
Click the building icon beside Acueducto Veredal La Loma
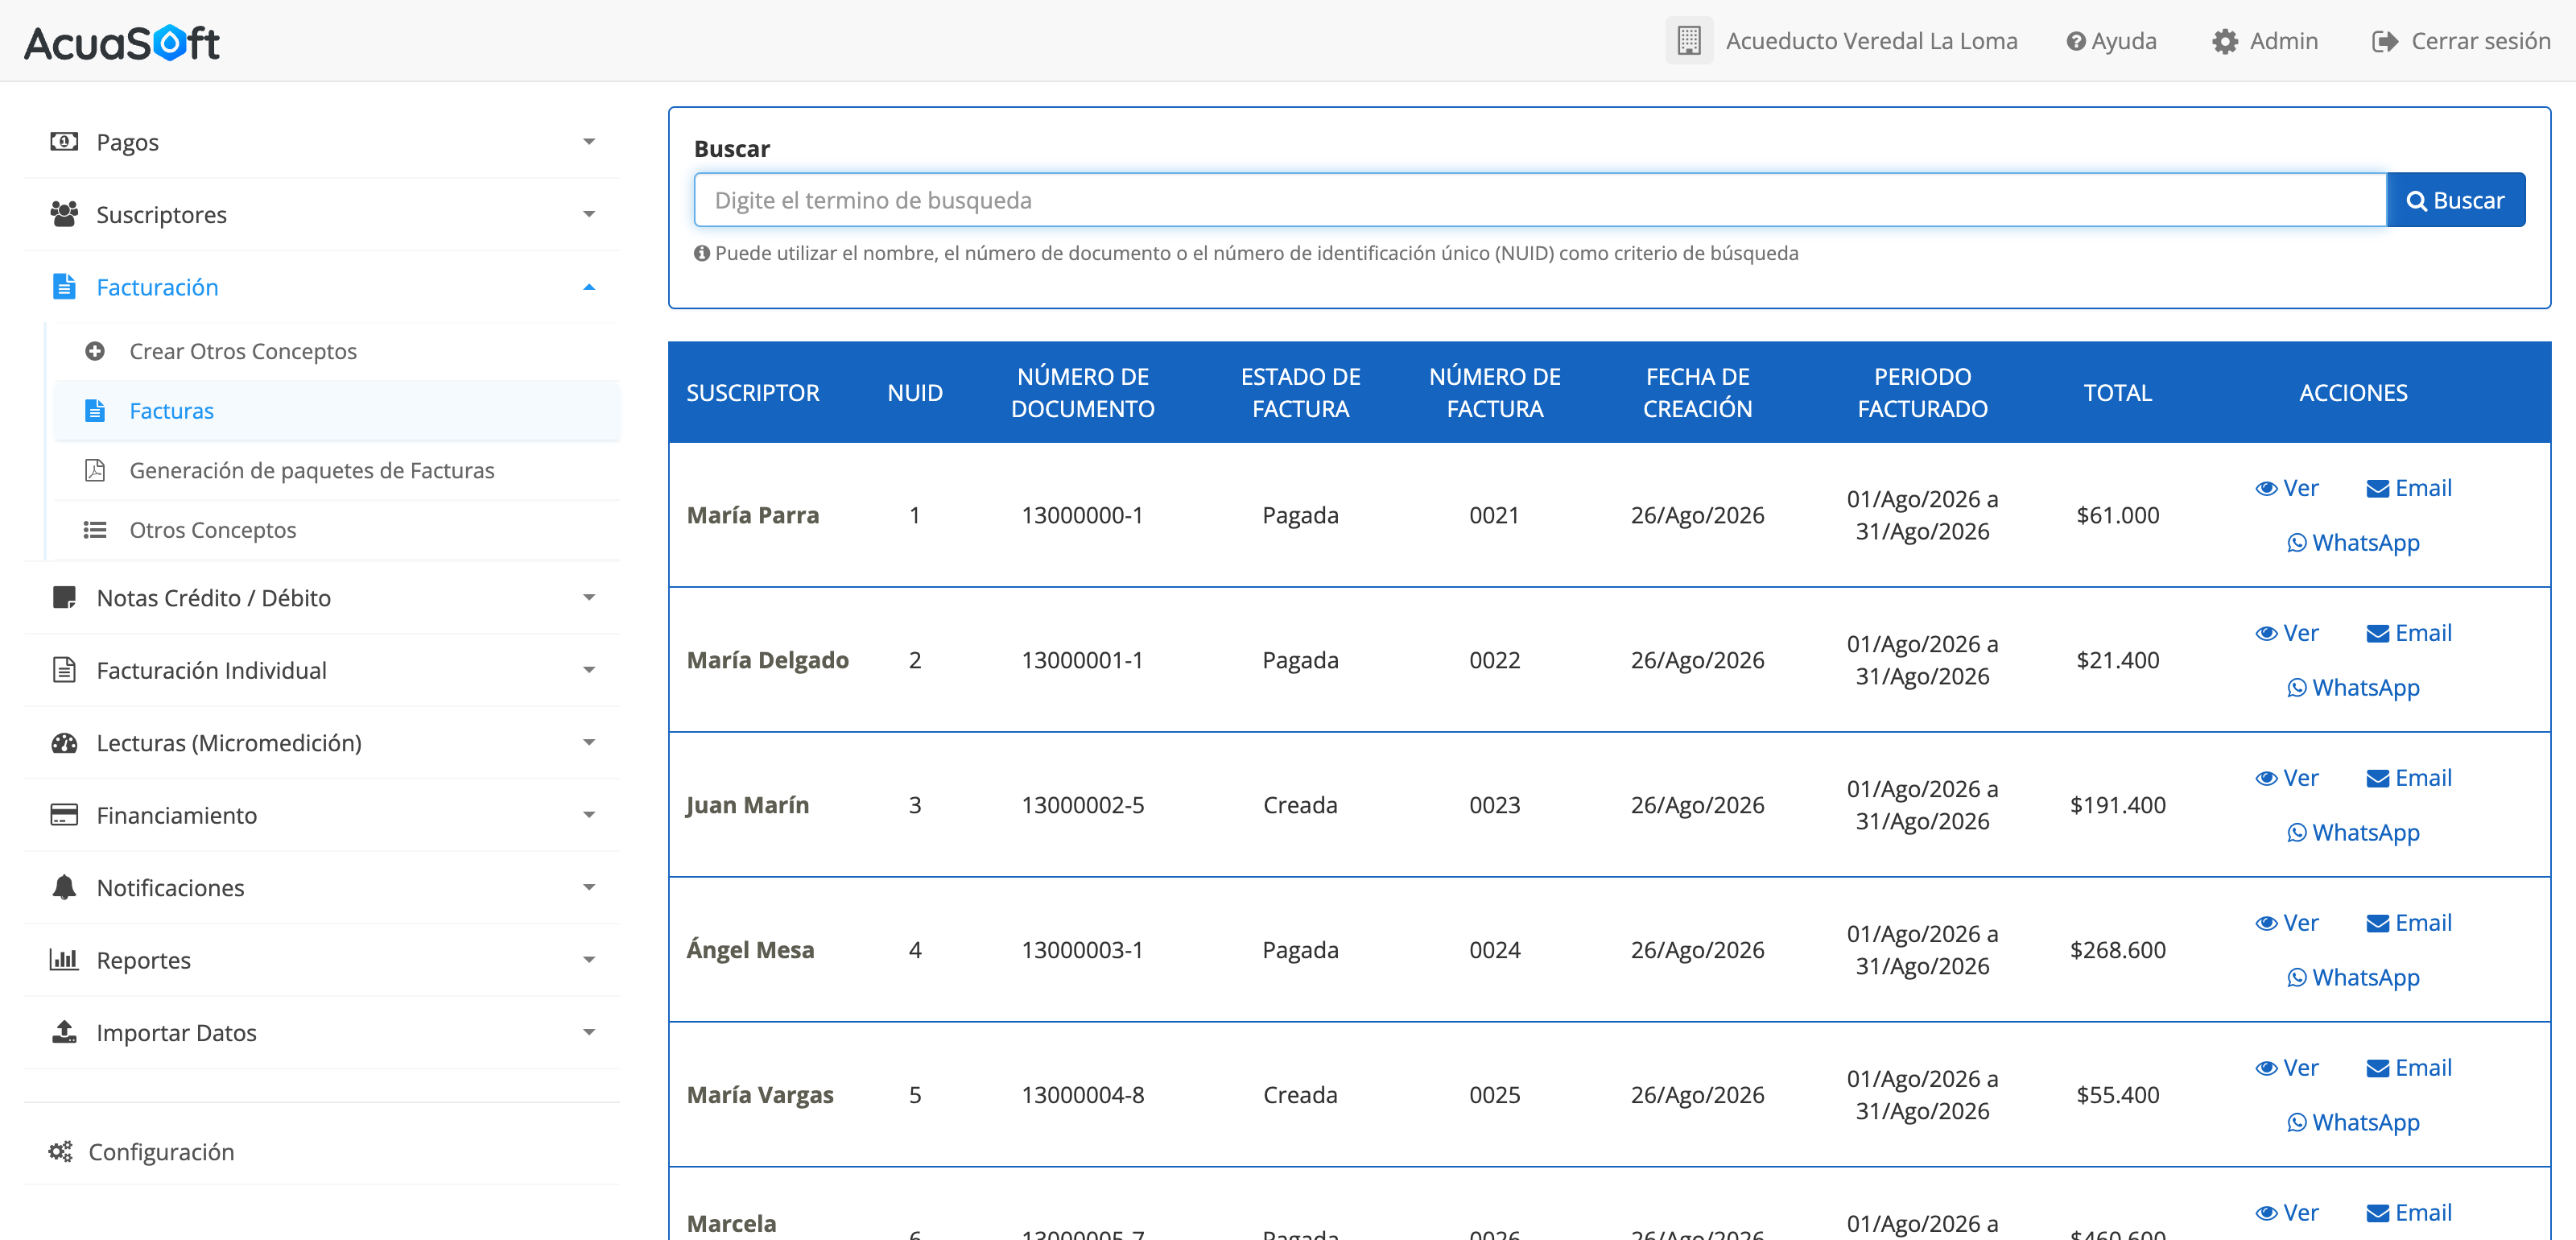(1689, 41)
